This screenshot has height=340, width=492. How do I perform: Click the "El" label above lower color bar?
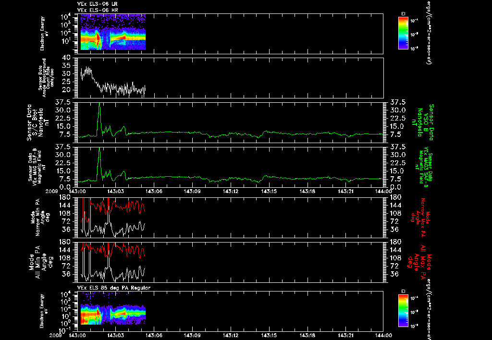(x=403, y=291)
